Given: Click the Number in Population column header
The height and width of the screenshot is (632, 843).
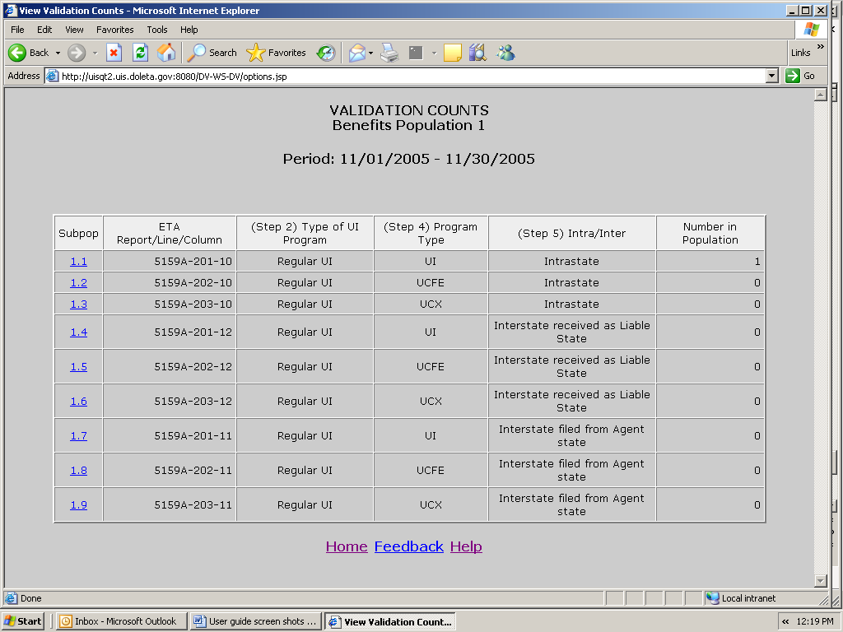Looking at the screenshot, I should (x=710, y=233).
